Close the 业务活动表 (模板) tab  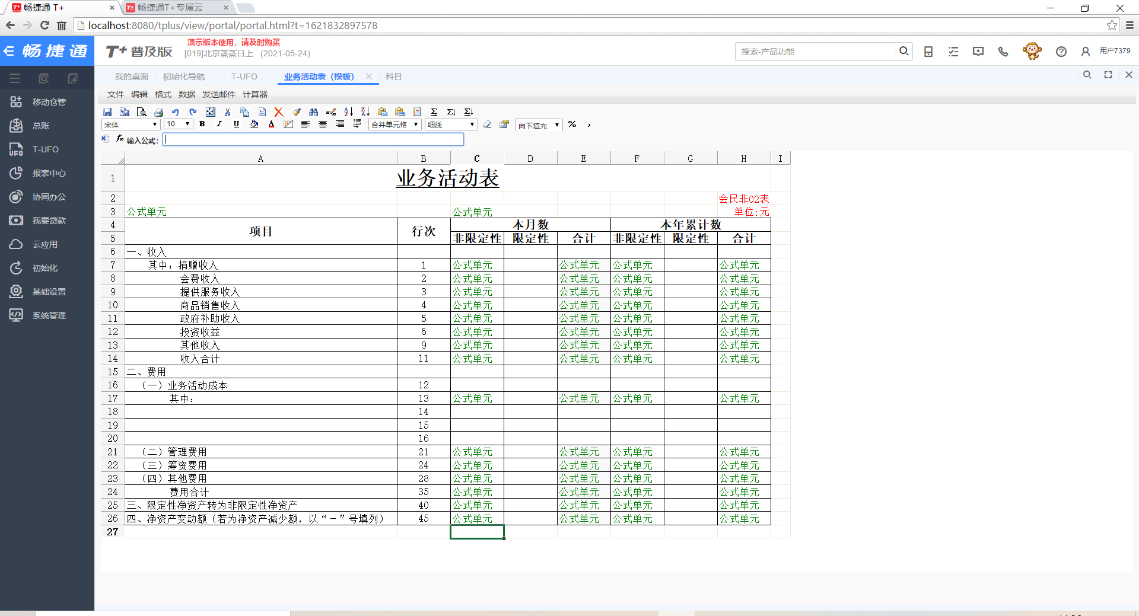(x=369, y=76)
